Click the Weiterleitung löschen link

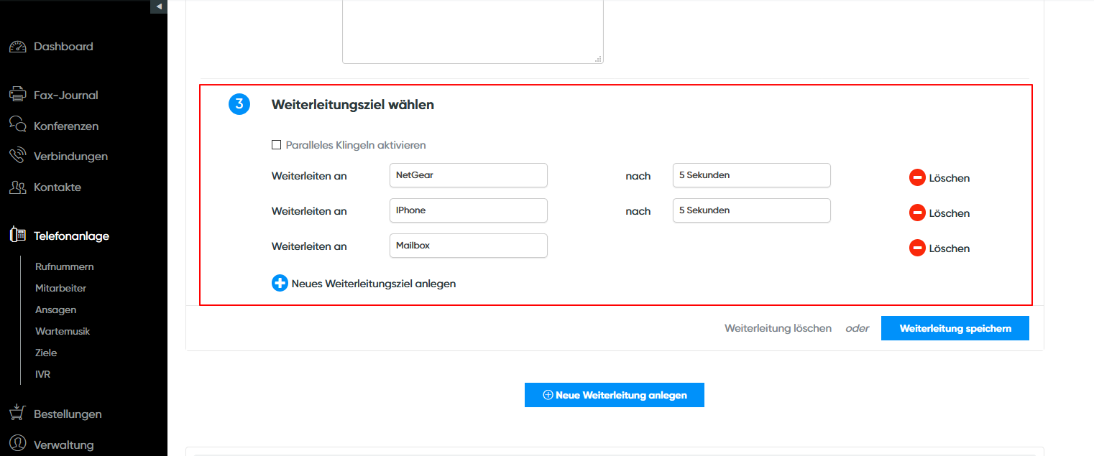coord(778,328)
